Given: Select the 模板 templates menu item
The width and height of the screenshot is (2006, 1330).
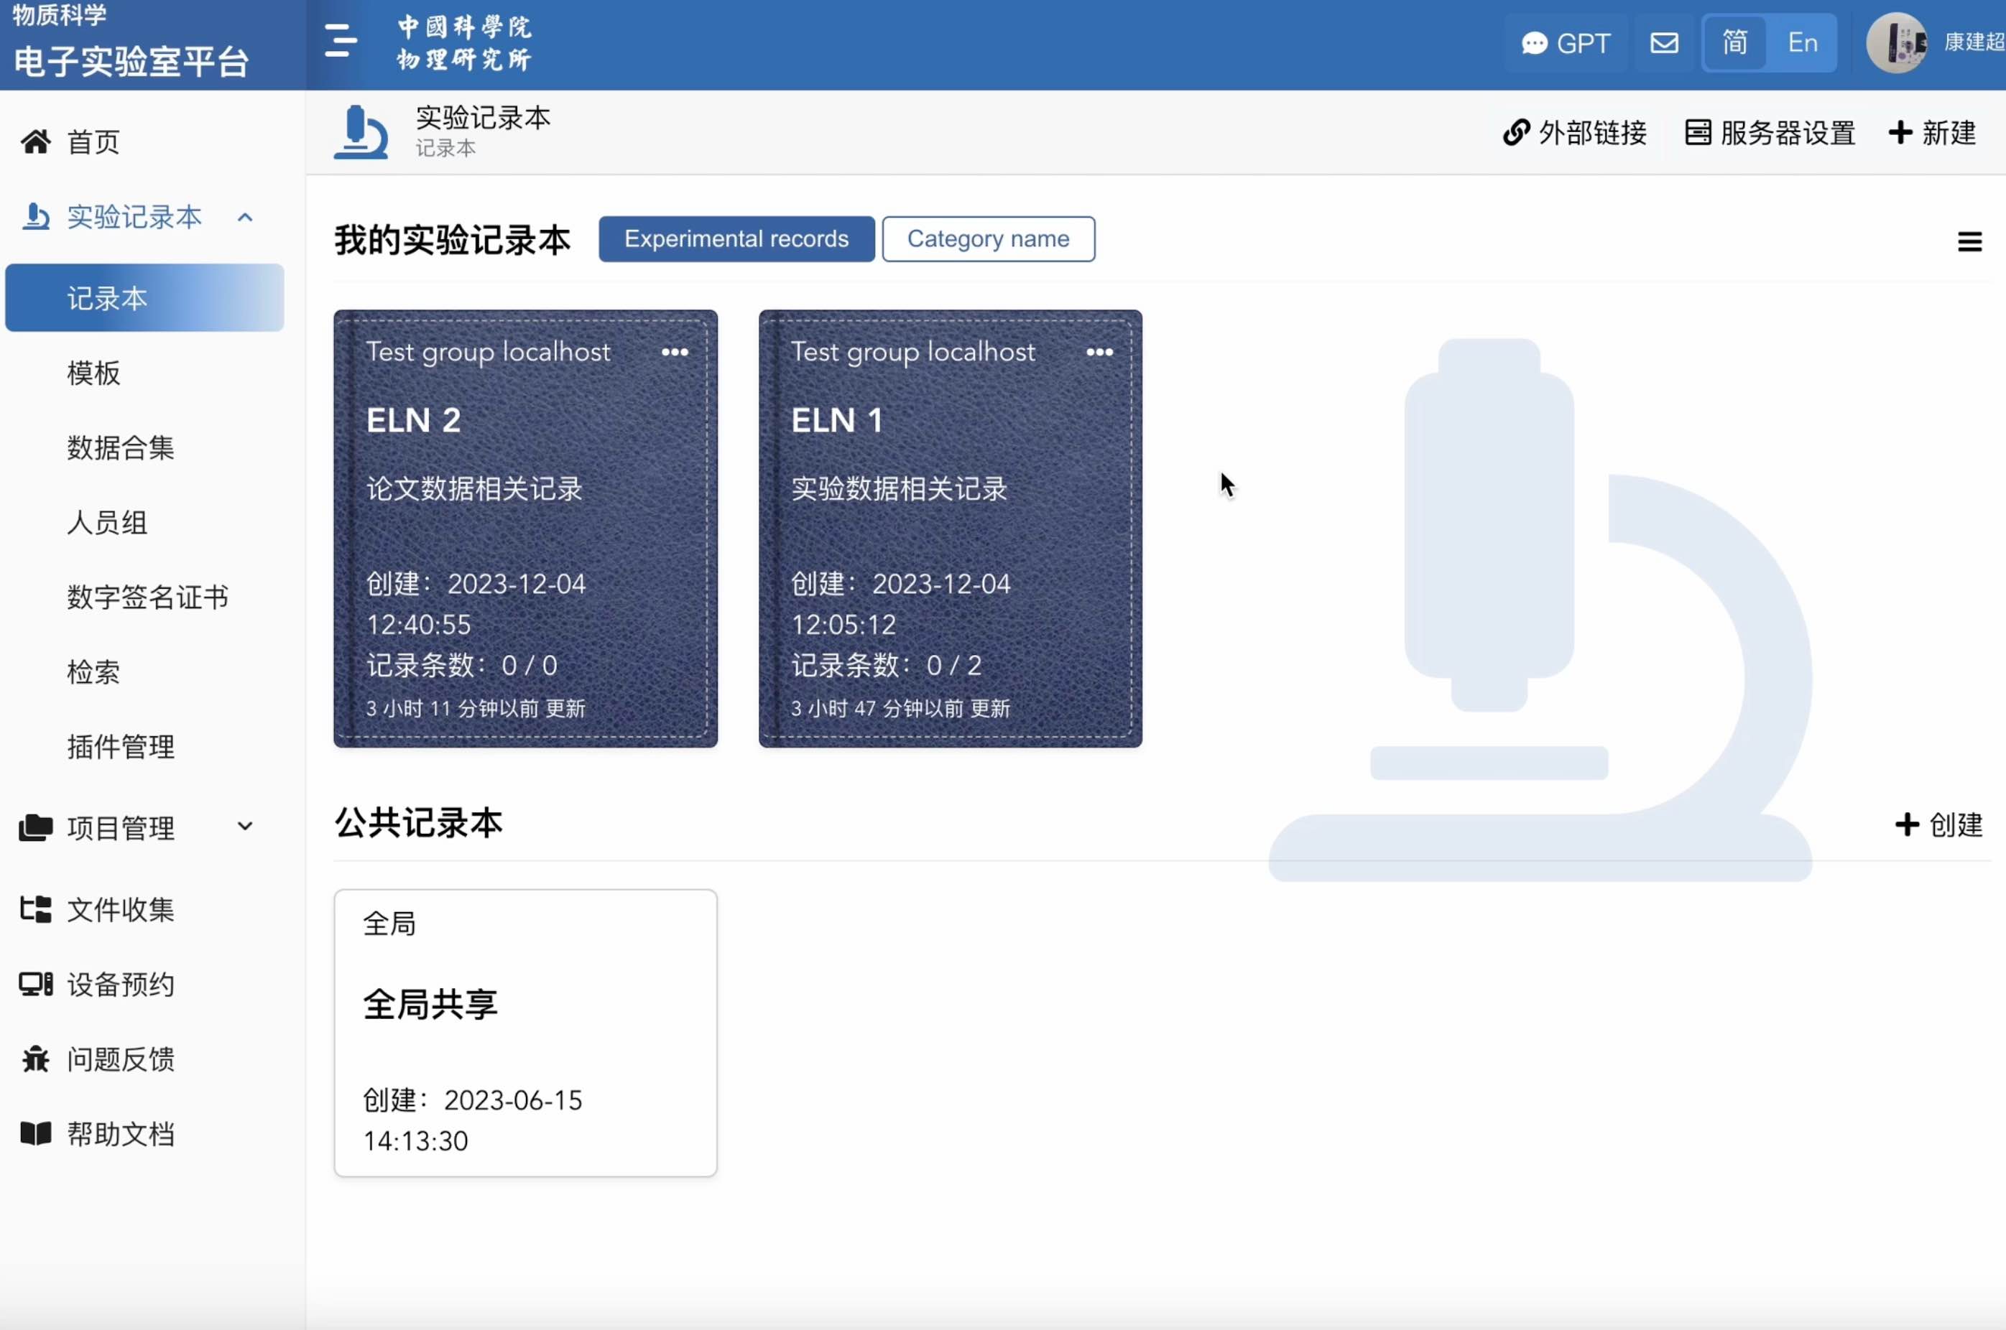Looking at the screenshot, I should point(93,373).
